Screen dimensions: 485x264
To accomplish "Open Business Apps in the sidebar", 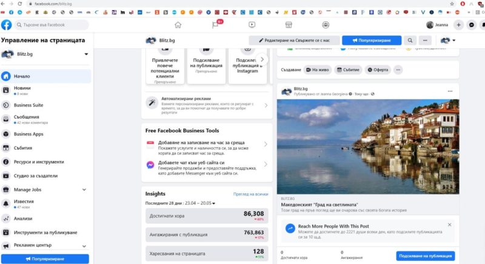I will click(x=46, y=134).
